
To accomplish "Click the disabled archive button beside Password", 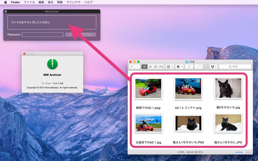I will pyautogui.click(x=80, y=34).
